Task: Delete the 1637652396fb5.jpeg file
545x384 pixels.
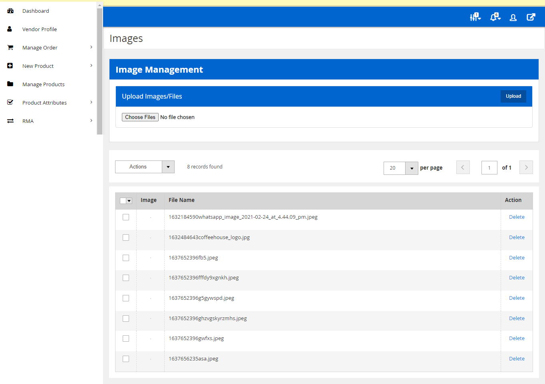Action: pos(517,258)
